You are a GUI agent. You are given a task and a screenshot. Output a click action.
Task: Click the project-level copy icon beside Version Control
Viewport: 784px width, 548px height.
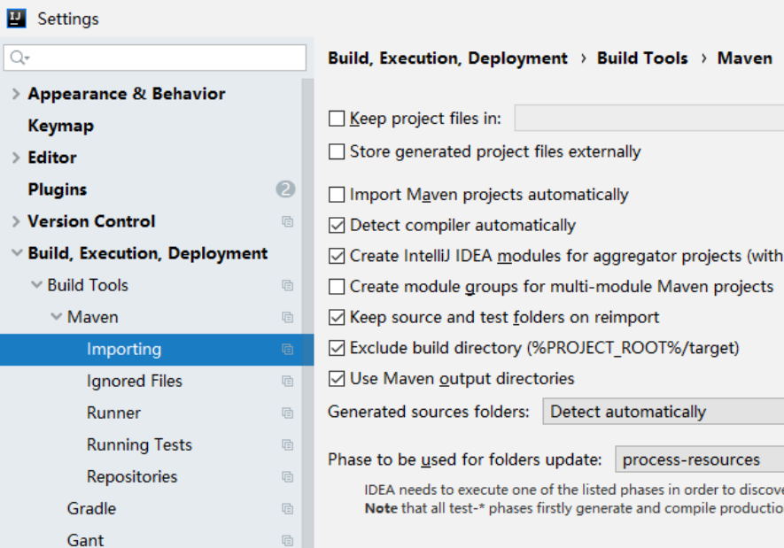pyautogui.click(x=287, y=221)
